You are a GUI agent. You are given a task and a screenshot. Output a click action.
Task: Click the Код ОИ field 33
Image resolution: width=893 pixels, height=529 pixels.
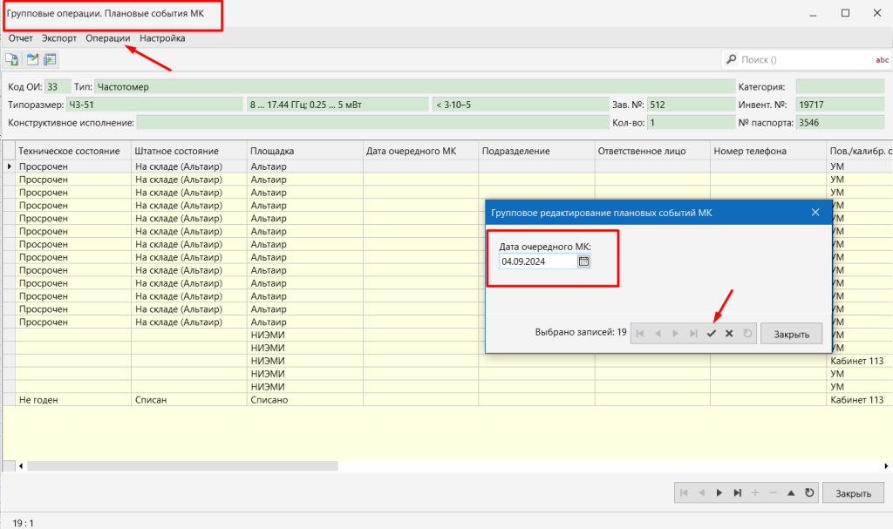[x=58, y=86]
